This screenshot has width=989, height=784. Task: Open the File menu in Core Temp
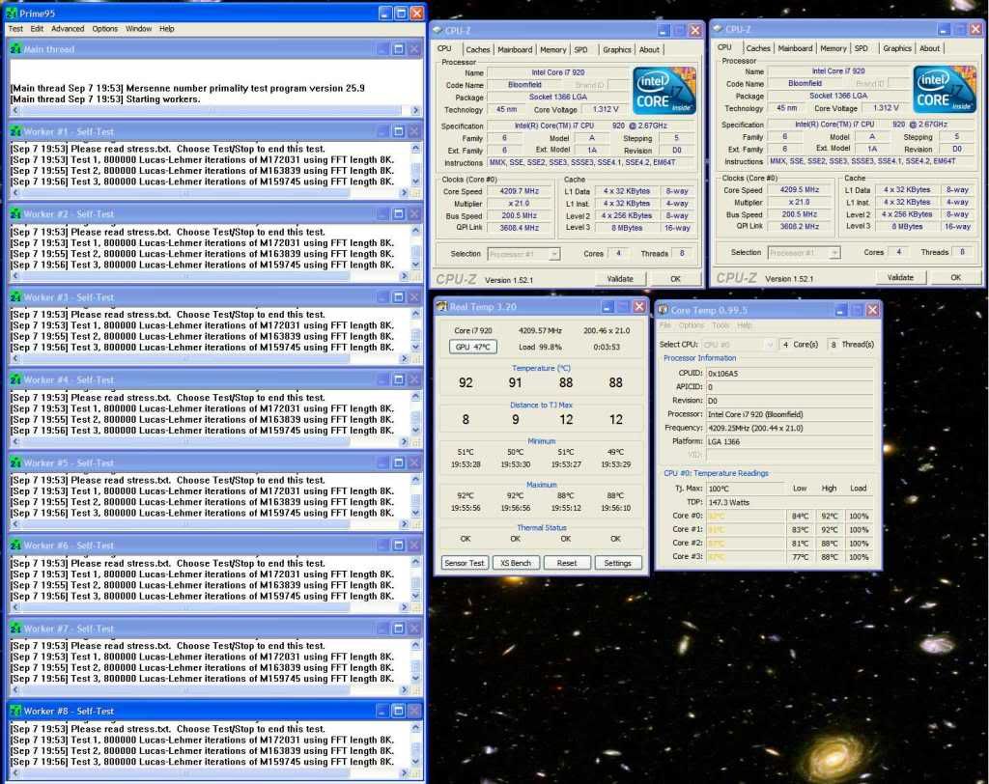coord(664,325)
